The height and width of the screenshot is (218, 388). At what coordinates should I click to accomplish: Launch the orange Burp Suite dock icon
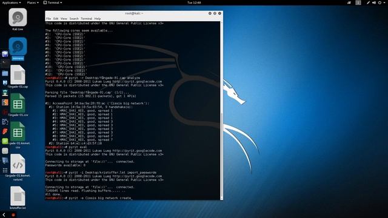point(5,102)
